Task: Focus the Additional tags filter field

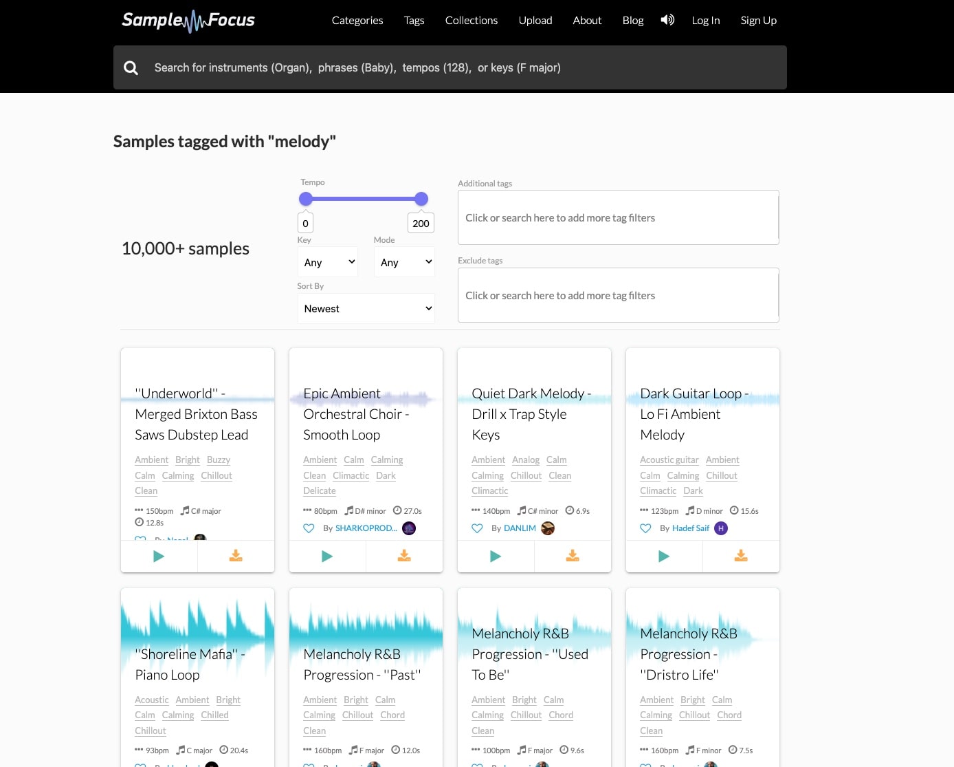Action: (618, 218)
